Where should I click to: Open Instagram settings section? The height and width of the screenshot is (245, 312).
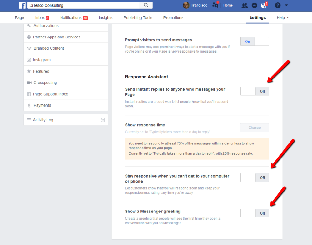coord(66,60)
